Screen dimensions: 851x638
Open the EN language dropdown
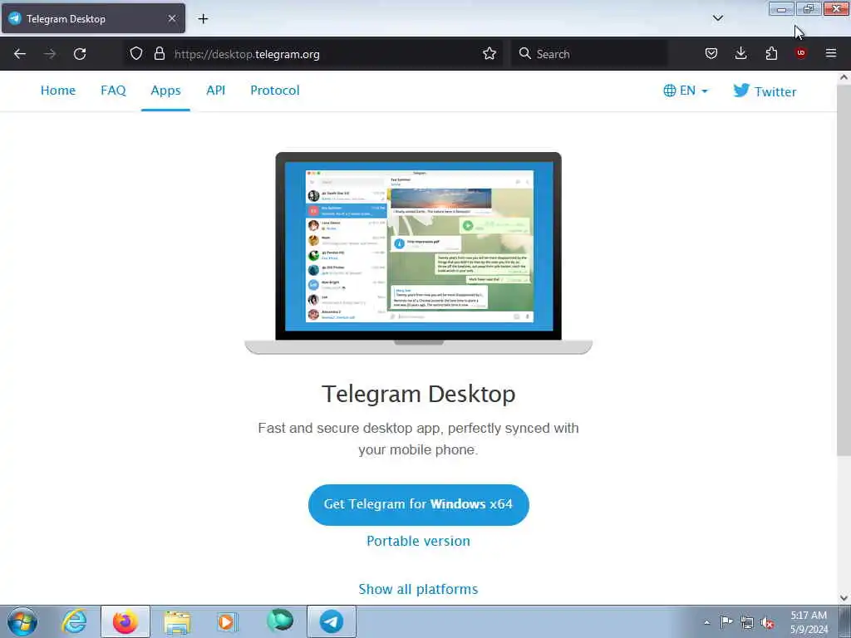point(686,91)
